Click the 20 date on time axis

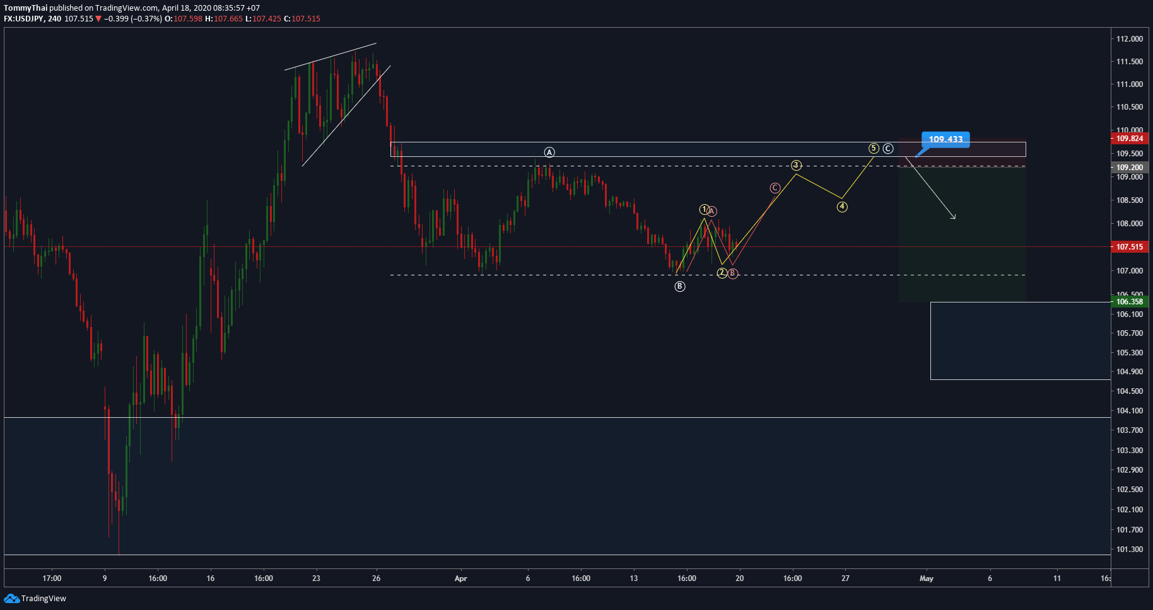740,578
